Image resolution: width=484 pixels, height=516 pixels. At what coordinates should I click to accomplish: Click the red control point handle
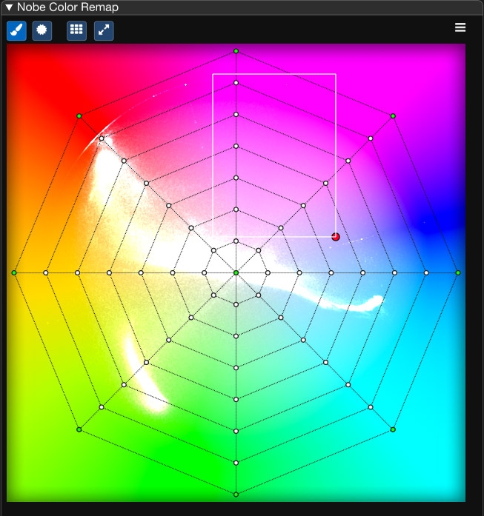[x=336, y=237]
